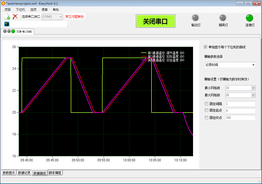Click the EasyHost app icon in title bar
Image resolution: width=262 pixels, height=184 pixels.
click(x=3, y=3)
